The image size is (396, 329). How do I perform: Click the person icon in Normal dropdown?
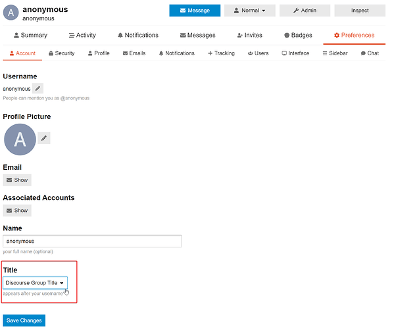coord(236,11)
